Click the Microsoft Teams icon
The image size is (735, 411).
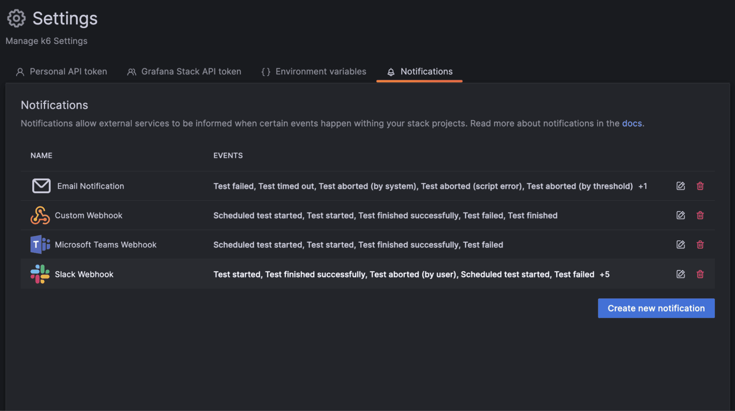click(40, 244)
